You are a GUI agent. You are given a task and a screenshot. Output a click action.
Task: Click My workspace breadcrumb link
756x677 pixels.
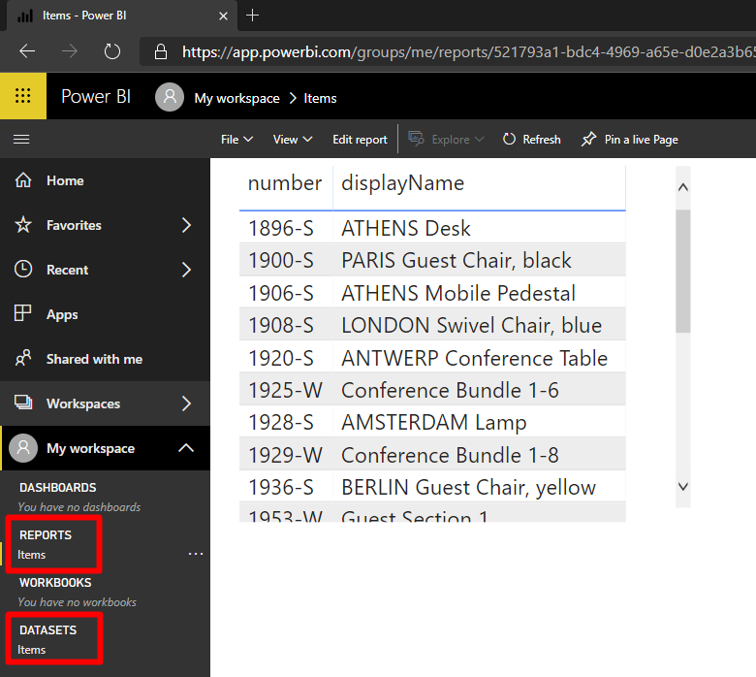(x=236, y=98)
